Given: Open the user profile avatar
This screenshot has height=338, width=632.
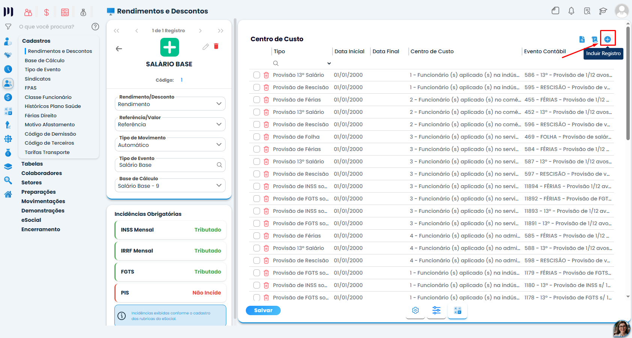Looking at the screenshot, I should [x=621, y=11].
